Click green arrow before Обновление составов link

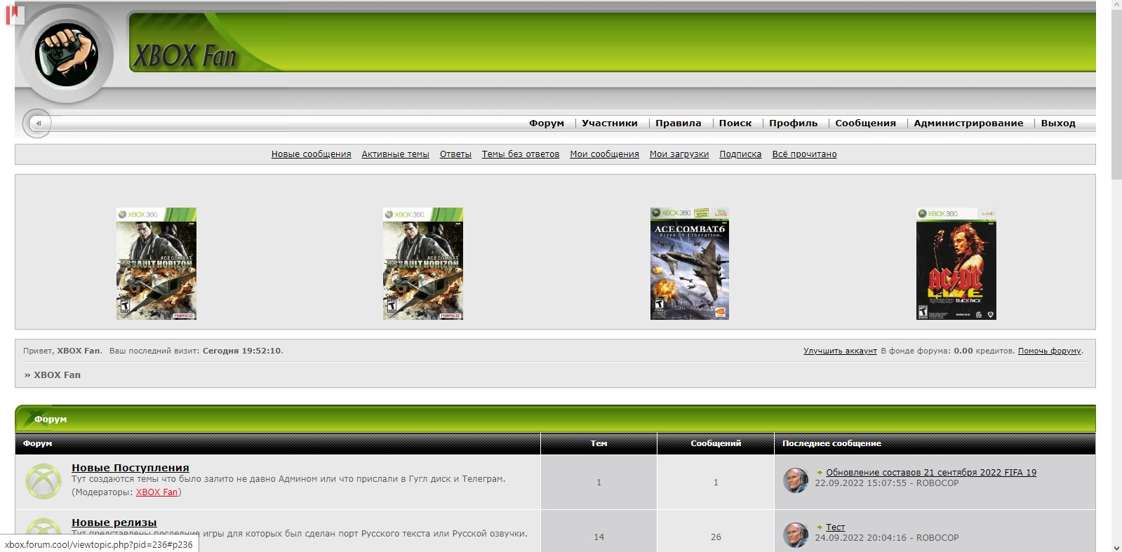pyautogui.click(x=820, y=473)
